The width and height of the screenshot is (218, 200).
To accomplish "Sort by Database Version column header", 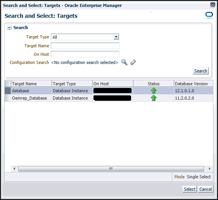I will tap(194, 84).
